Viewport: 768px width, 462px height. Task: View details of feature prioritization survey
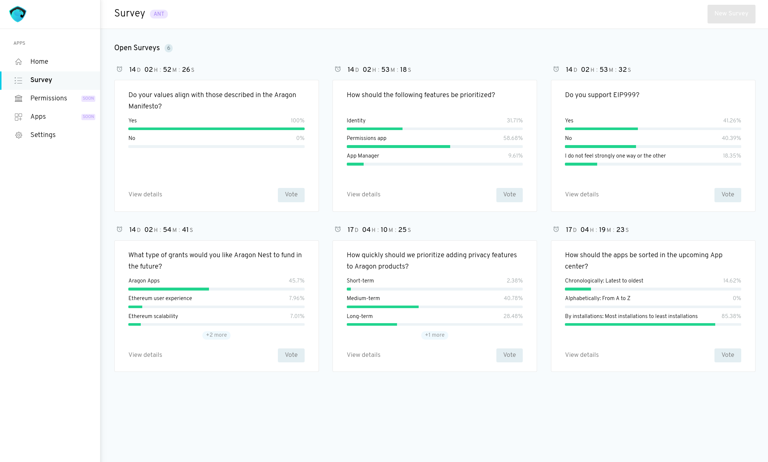point(364,195)
